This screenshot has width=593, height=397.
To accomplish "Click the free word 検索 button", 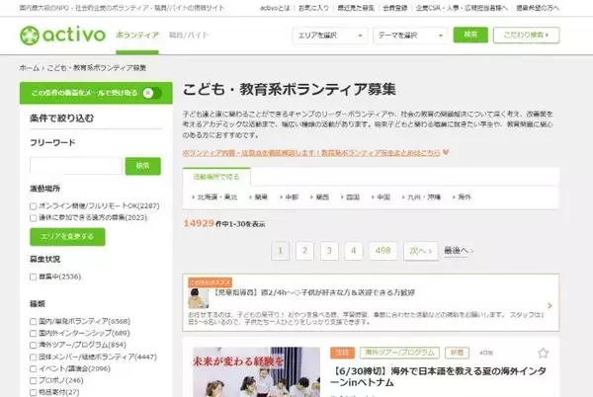I will pyautogui.click(x=143, y=166).
